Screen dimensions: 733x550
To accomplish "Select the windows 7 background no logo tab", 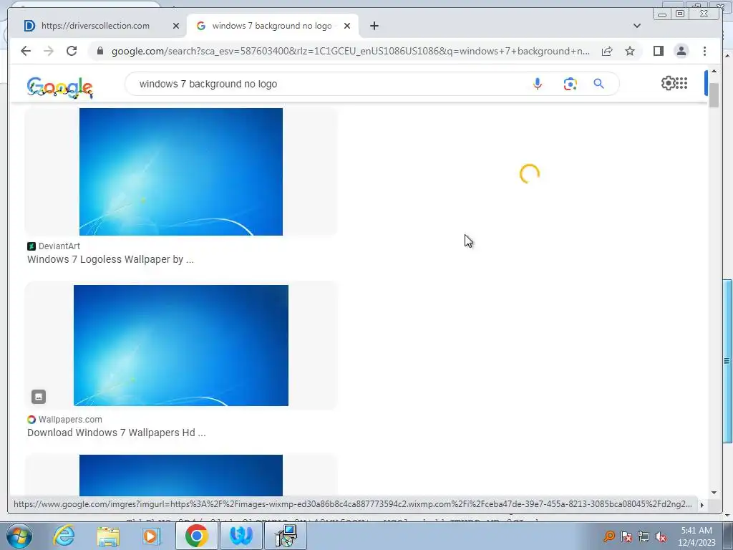I will click(x=272, y=26).
